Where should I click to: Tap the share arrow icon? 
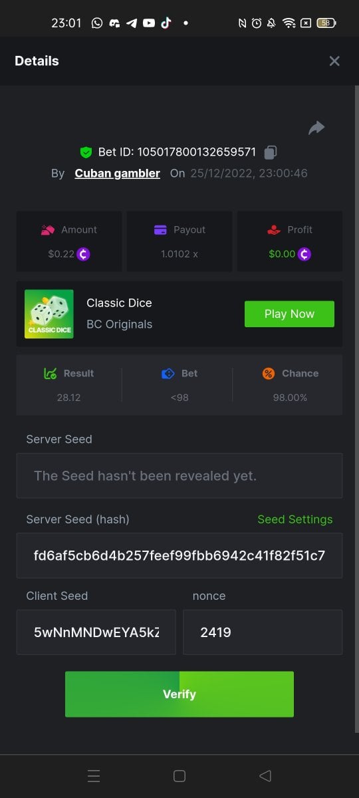[316, 128]
